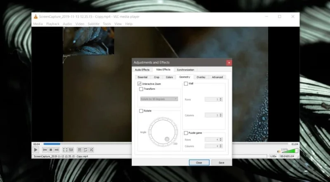Open the Advanced sub-tab
This screenshot has width=330, height=182.
pos(217,77)
